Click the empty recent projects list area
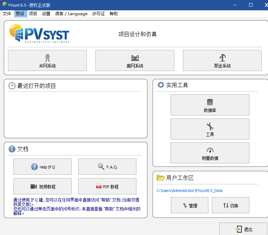The width and height of the screenshot is (268, 235). 75,114
